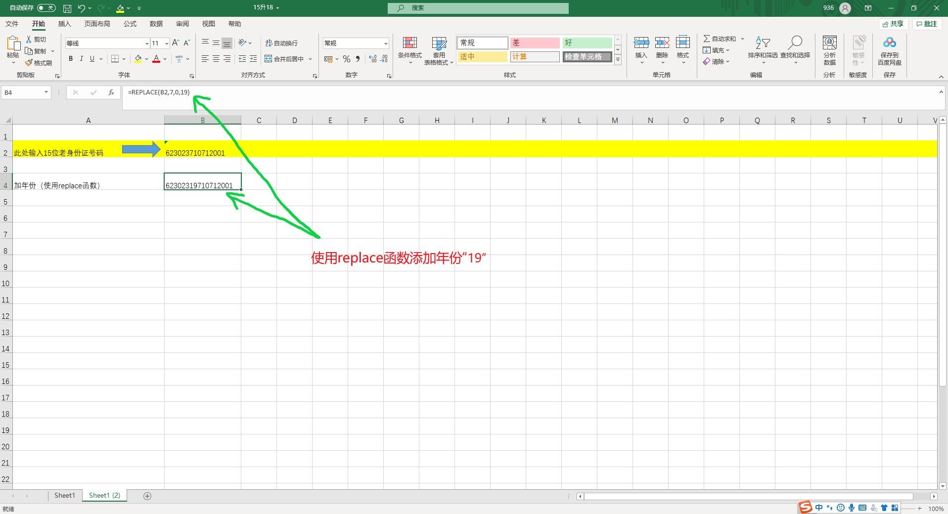Viewport: 948px width, 514px height.
Task: Open the number format dropdown
Action: pyautogui.click(x=385, y=43)
